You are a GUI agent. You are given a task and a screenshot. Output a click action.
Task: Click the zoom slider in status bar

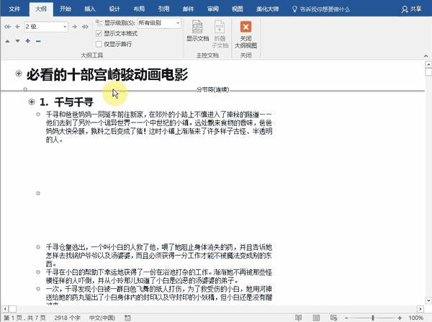click(372, 317)
